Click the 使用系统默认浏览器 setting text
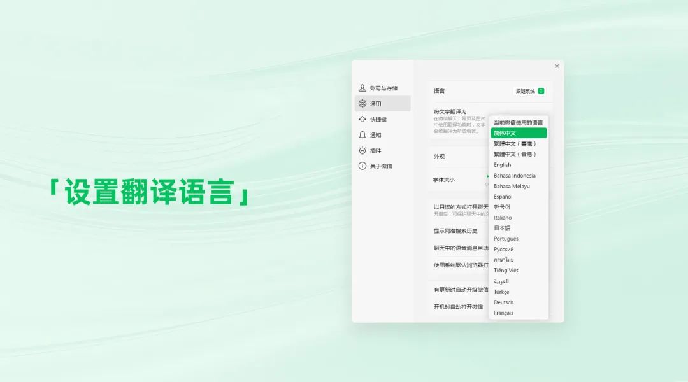688x382 pixels. pyautogui.click(x=461, y=265)
